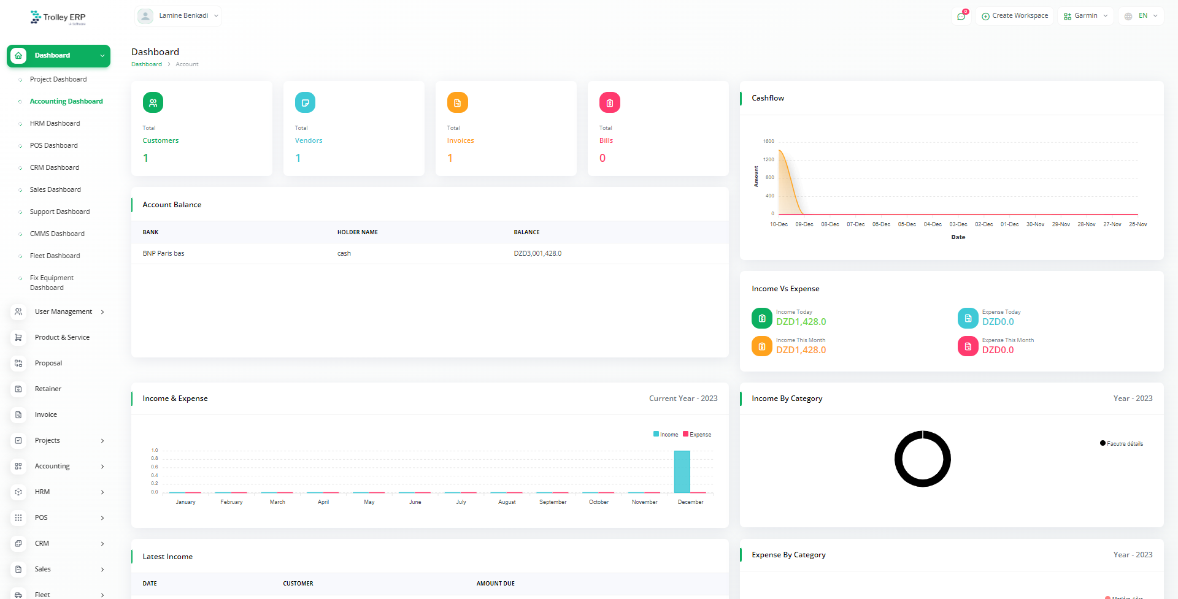
Task: Click the pink Expense This Month icon
Action: click(x=968, y=346)
